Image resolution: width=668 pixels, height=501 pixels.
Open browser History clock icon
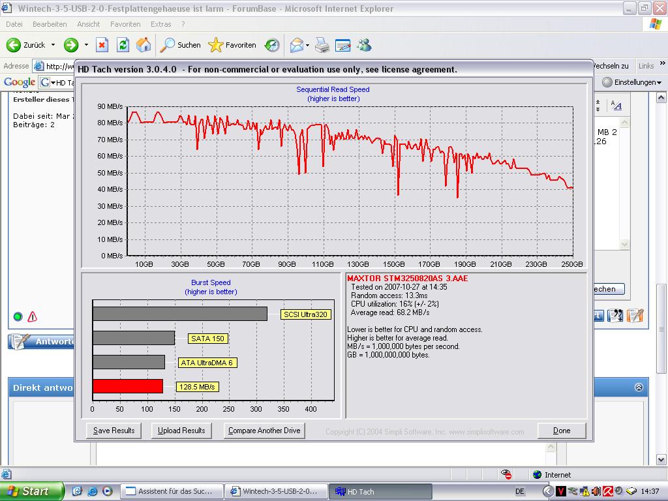272,45
